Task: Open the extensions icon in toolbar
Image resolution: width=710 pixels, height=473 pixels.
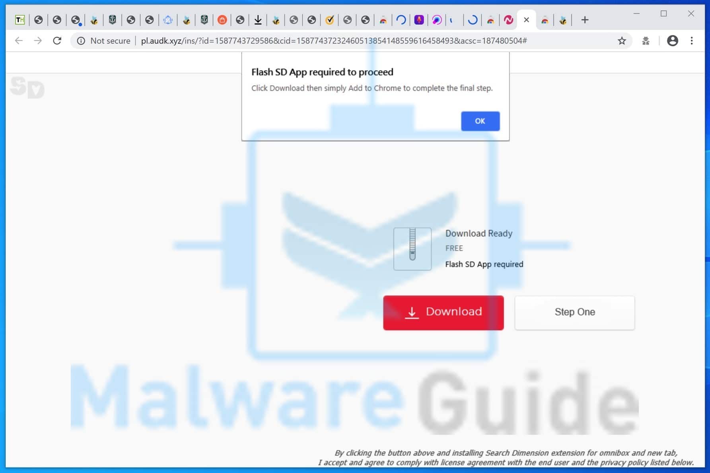Action: [646, 41]
